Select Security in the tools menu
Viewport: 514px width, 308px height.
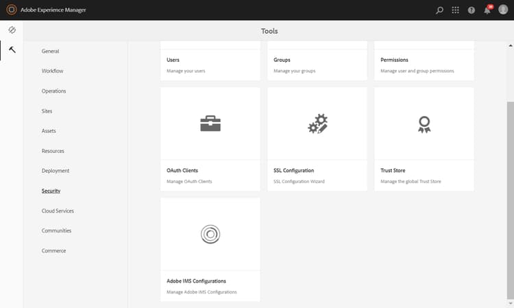pyautogui.click(x=51, y=191)
